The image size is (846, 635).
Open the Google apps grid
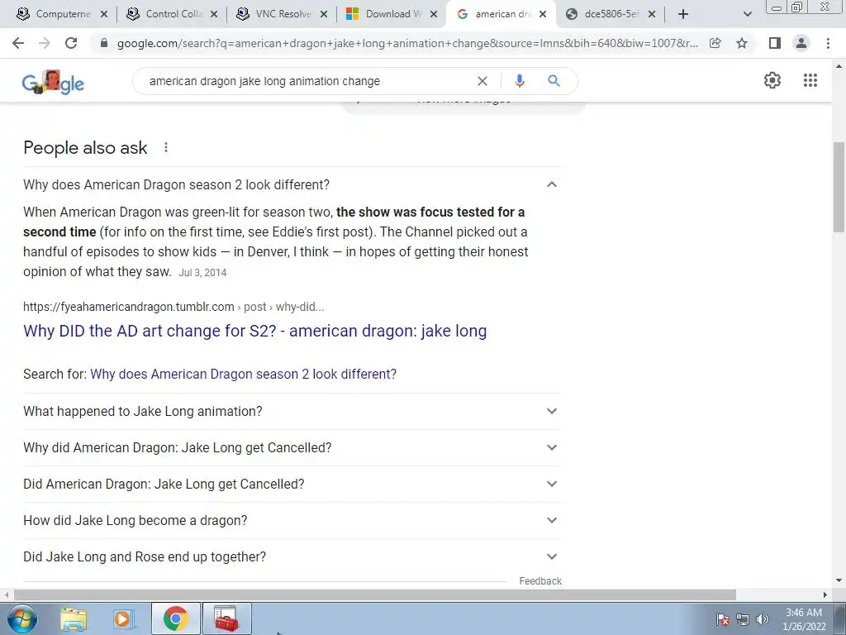[810, 80]
